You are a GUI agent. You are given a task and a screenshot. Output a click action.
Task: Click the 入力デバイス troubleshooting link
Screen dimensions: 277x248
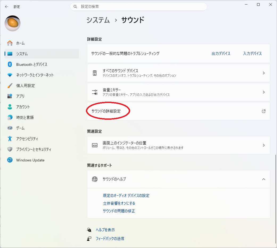[x=252, y=53]
